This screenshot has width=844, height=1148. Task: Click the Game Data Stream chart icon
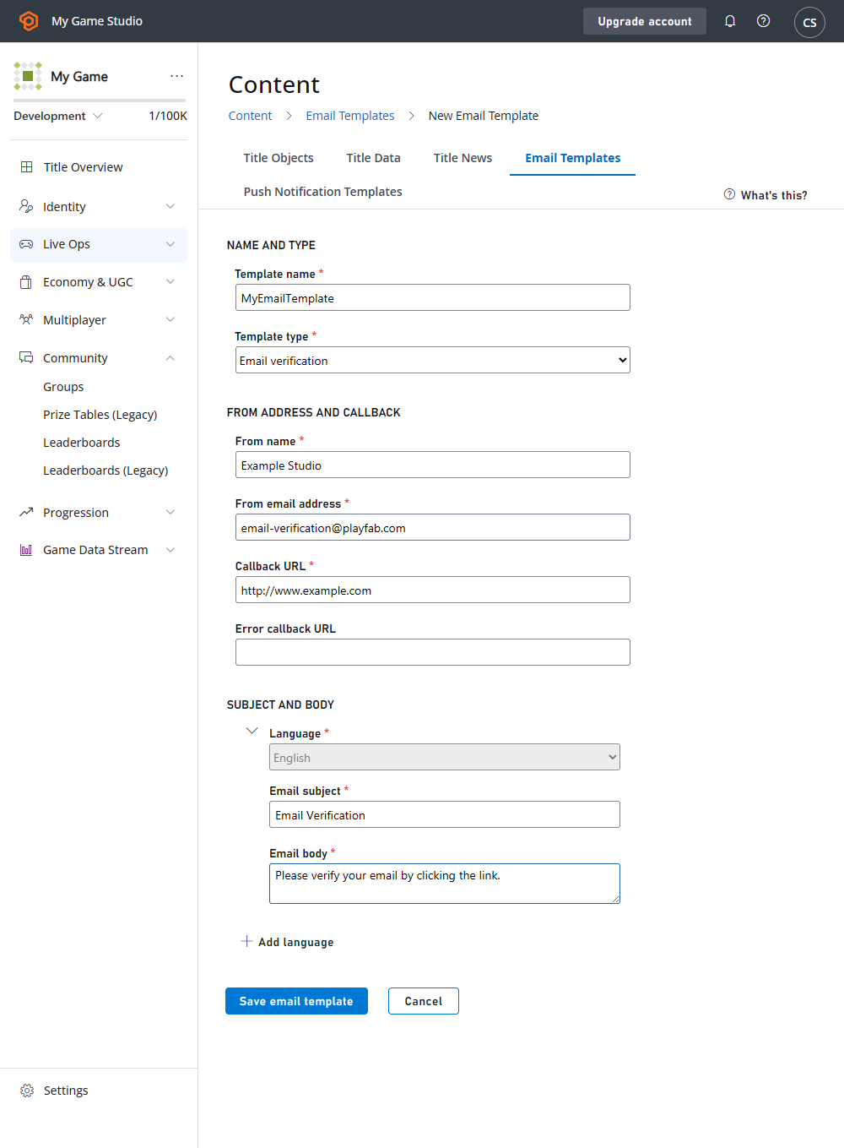[x=26, y=550]
